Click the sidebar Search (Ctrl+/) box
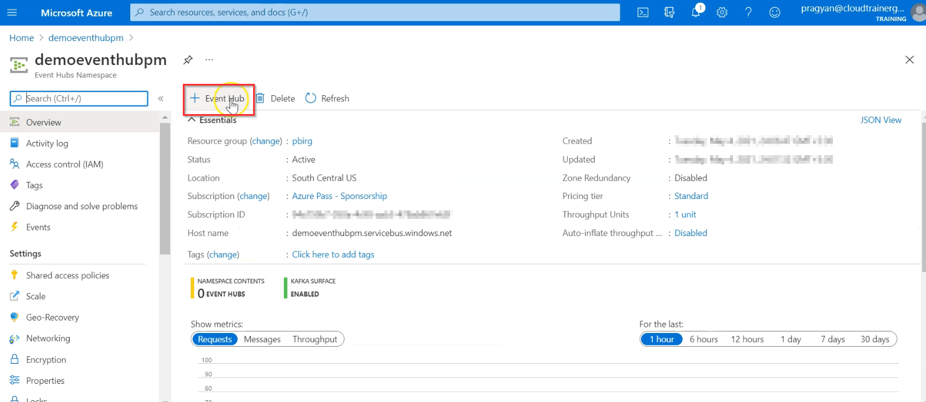Viewport: 926px width, 402px height. (x=79, y=99)
